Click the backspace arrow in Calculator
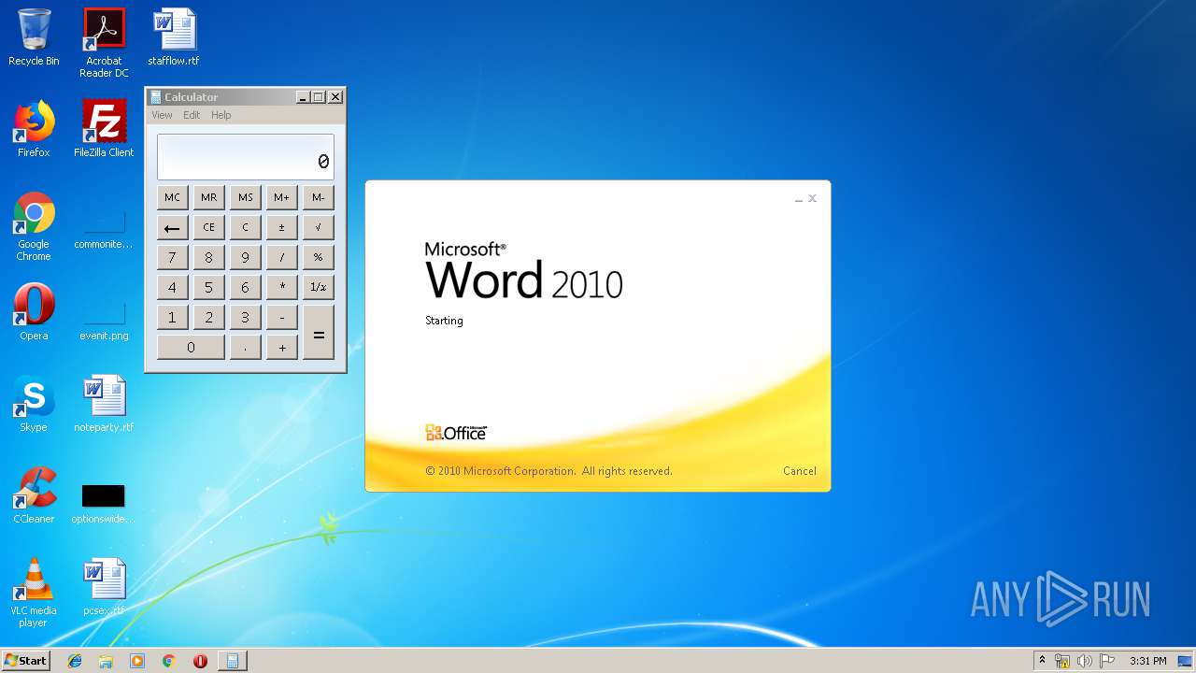The width and height of the screenshot is (1196, 673). [172, 227]
